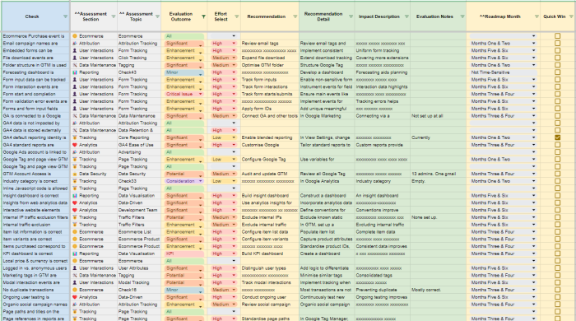Image resolution: width=576 pixels, height=321 pixels.
Task: Click the User Interactions icon in the Modal interaction events row
Action: click(75, 283)
